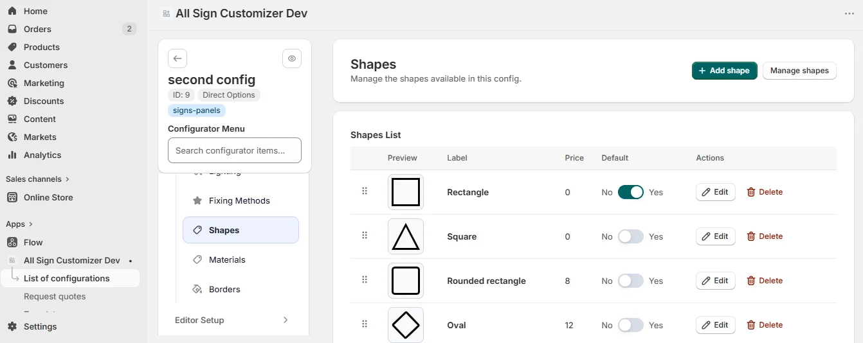This screenshot has width=863, height=343.
Task: Click drag handle of Rounded rectangle row
Action: click(x=365, y=280)
